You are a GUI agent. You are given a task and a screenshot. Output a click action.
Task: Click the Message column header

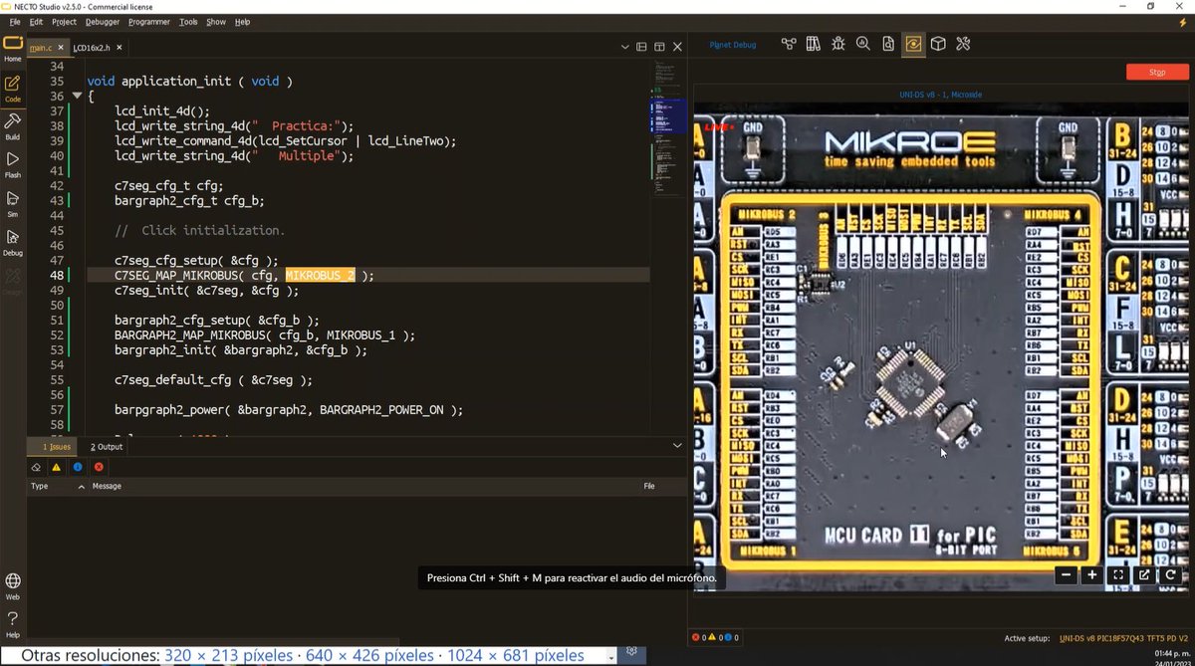(x=107, y=487)
